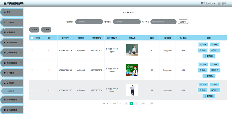The width and height of the screenshot is (232, 114).
Task: Go to next page arrow
Action: (x=136, y=103)
